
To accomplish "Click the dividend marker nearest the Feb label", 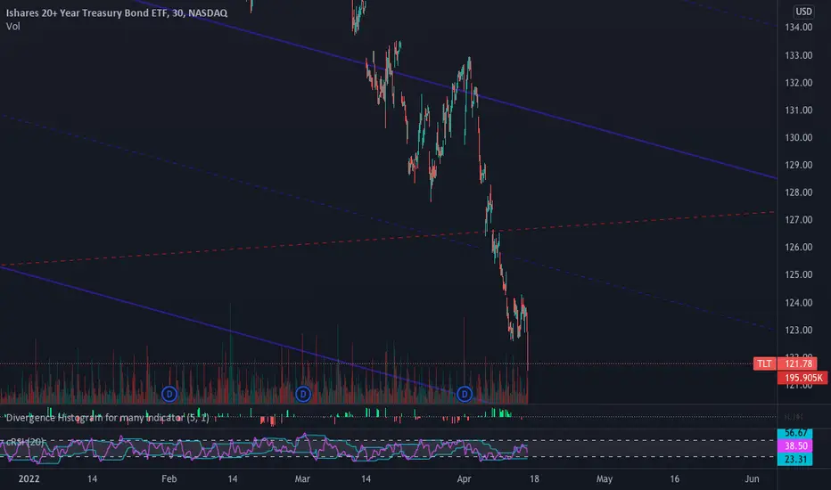I will click(x=169, y=394).
